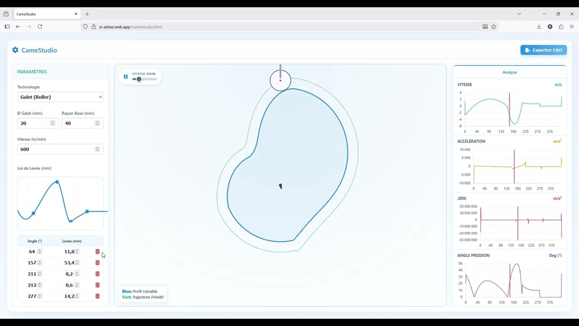Click the Exporter CAO button

click(543, 50)
